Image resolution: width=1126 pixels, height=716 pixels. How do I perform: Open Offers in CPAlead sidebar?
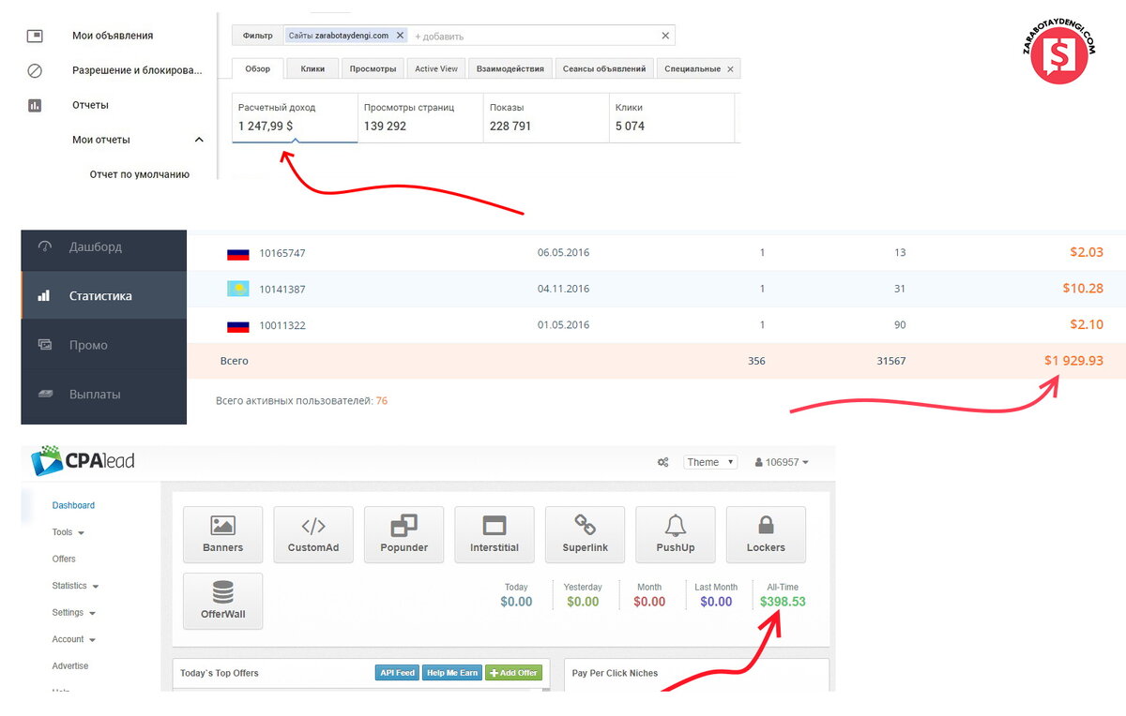[x=64, y=559]
